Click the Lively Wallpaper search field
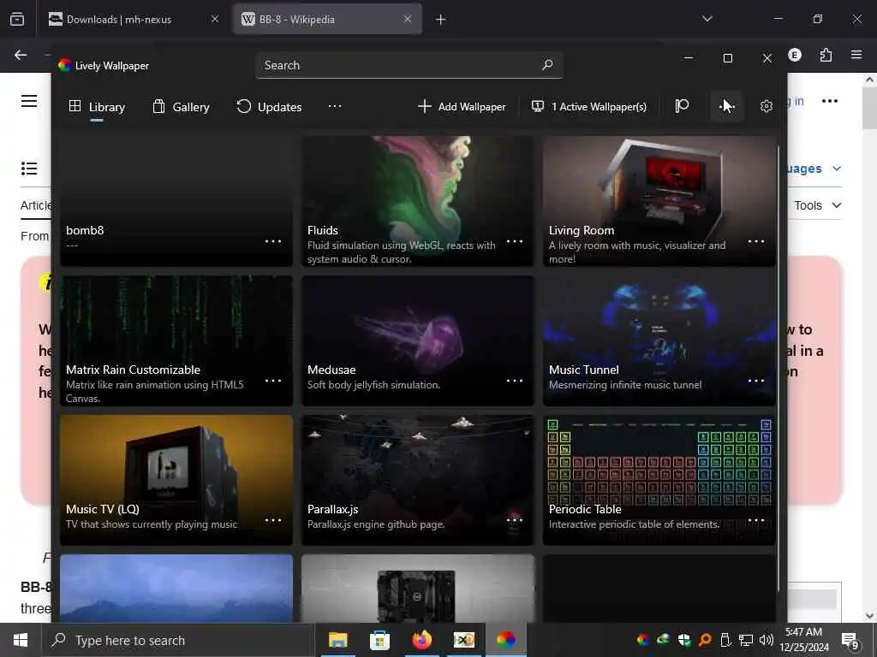The width and height of the screenshot is (877, 657). click(x=409, y=65)
